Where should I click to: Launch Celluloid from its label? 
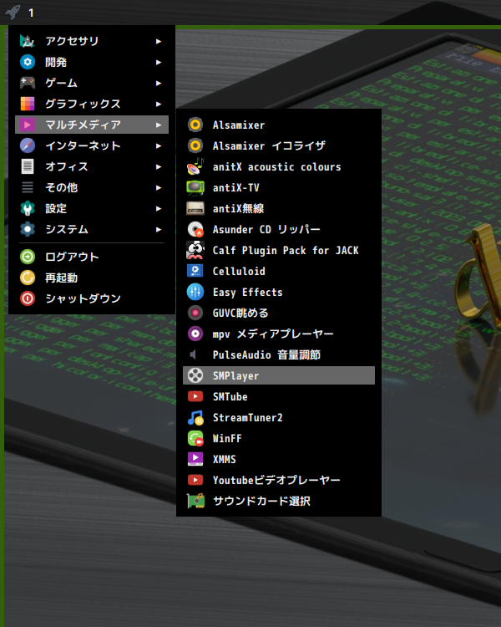point(239,271)
